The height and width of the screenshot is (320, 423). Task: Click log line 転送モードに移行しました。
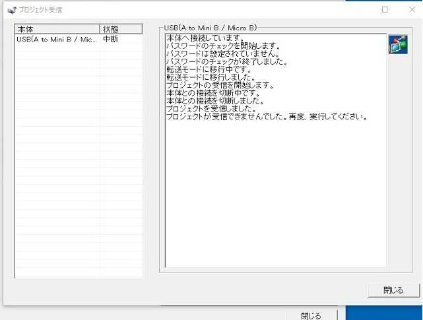pyautogui.click(x=211, y=77)
